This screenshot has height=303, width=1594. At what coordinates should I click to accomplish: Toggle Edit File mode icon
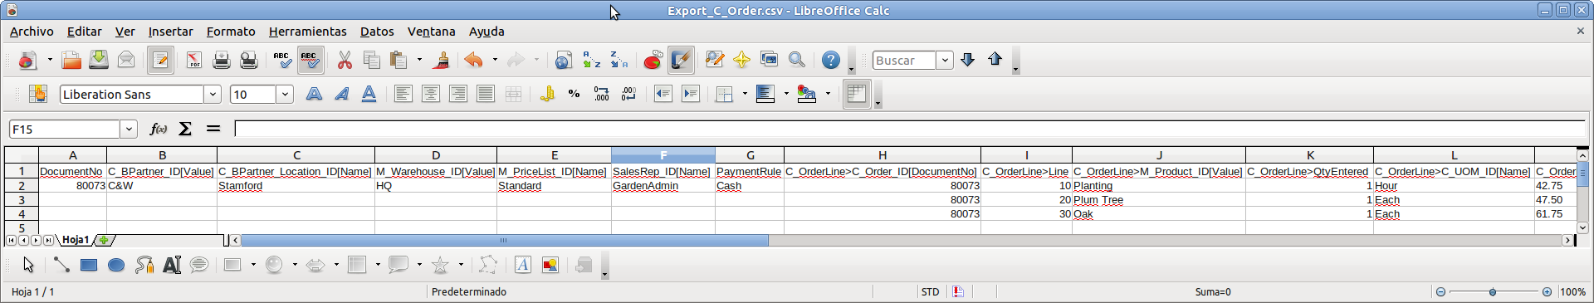[x=160, y=60]
